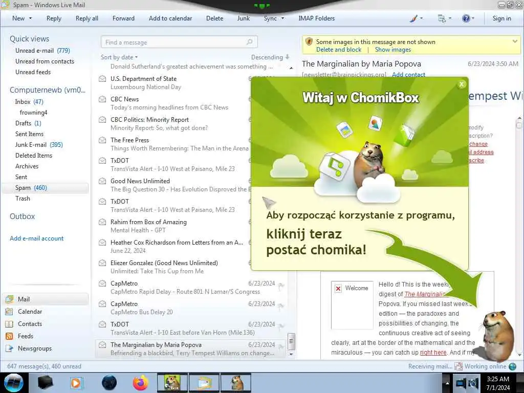Image resolution: width=524 pixels, height=393 pixels.
Task: Click Delete and block link
Action: 339,50
